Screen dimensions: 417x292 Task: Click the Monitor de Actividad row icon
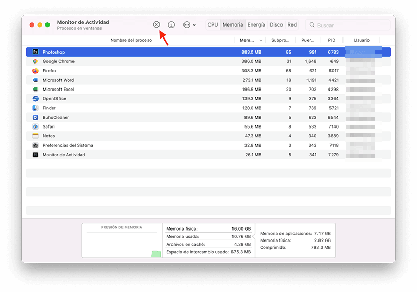pos(35,155)
